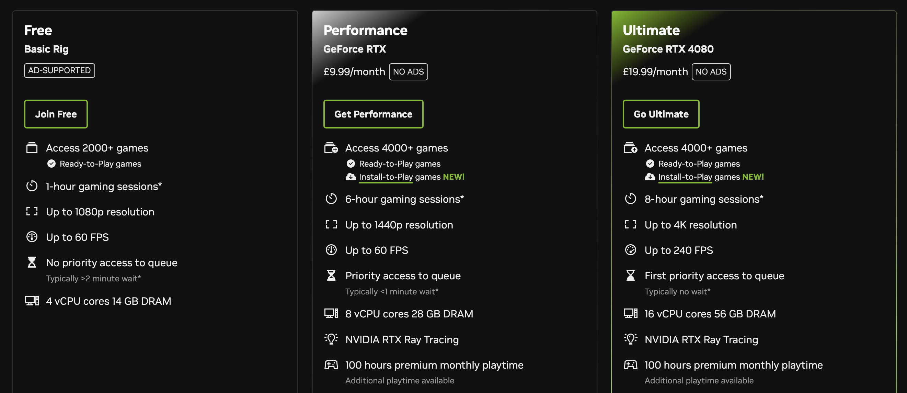Open Install-to-Play games link in Performance plan
Viewport: 907px width, 393px height.
(386, 177)
